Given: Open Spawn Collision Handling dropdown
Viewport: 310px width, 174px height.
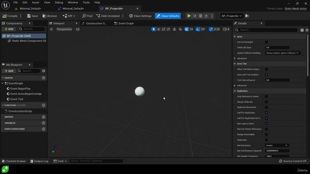Looking at the screenshot, I should (x=282, y=53).
